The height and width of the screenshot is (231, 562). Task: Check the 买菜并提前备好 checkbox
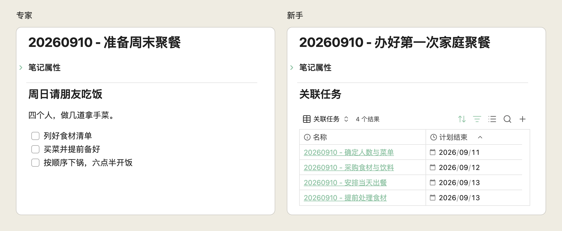(35, 149)
